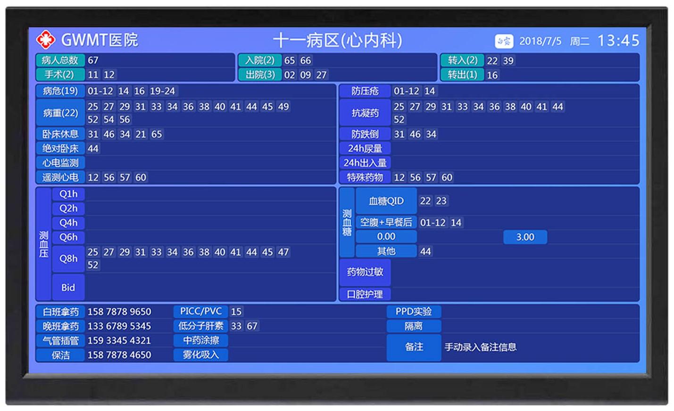Open the 口腔护理 category
The width and height of the screenshot is (674, 411).
(x=365, y=294)
